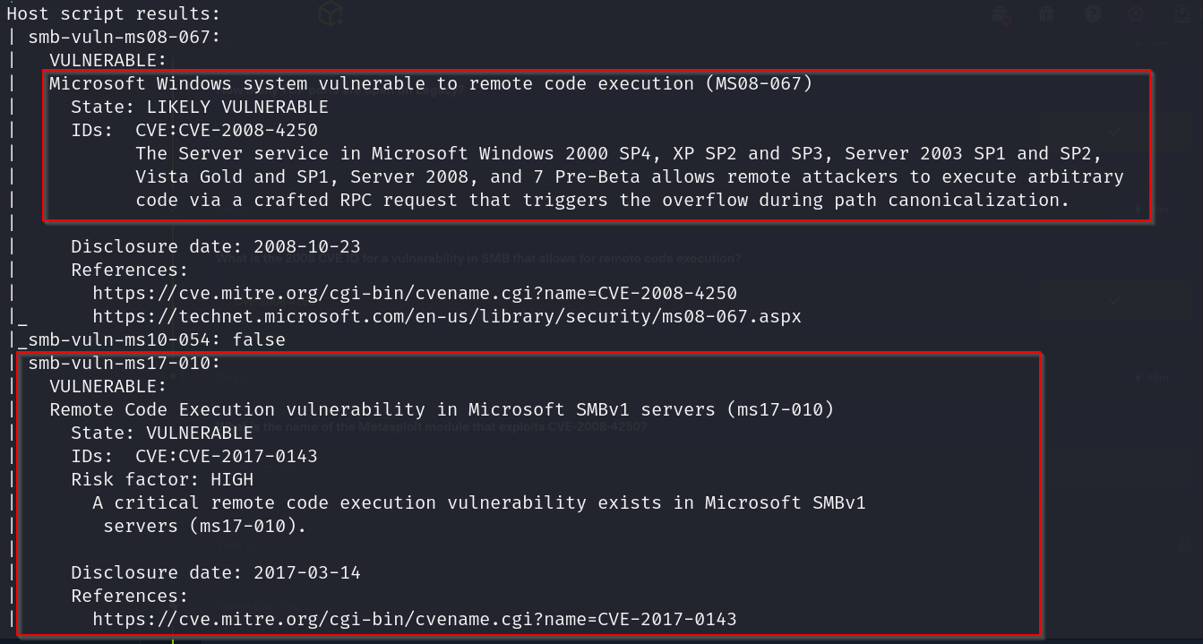
Task: Open the cve.mitre.org CVE-2008-4250 reference URL
Action: tap(414, 293)
